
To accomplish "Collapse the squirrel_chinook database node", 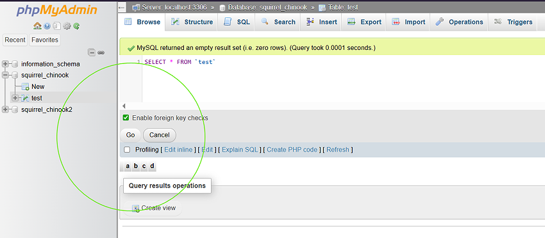I will tap(5, 75).
